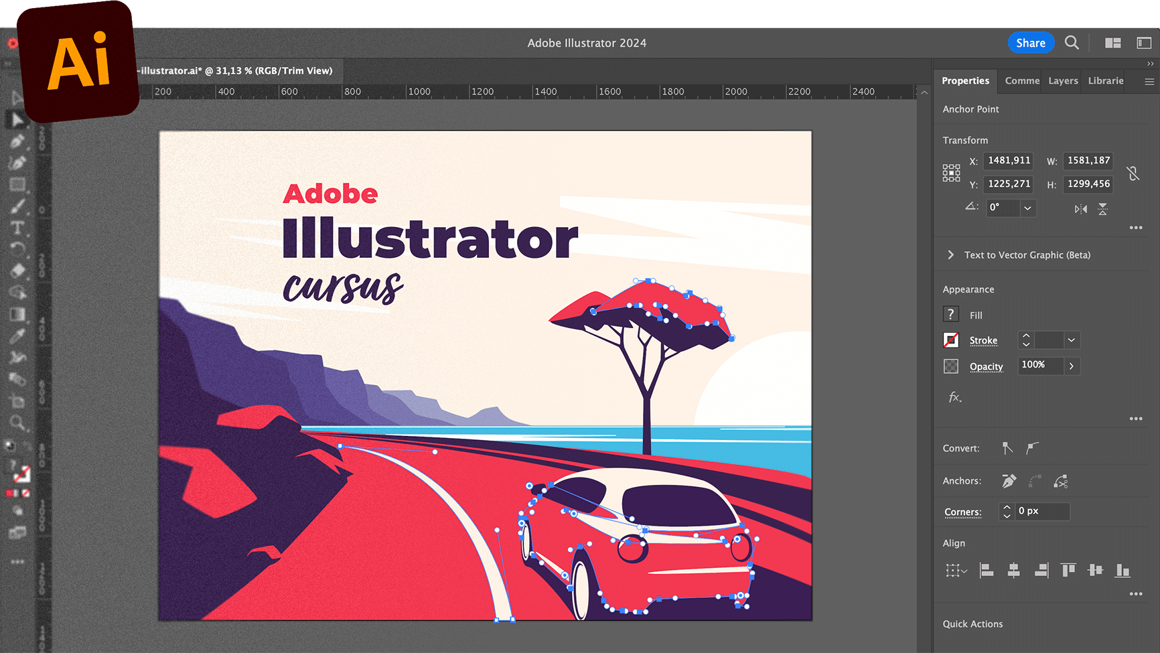Open the Comments panel tab
This screenshot has height=653, width=1160.
click(x=1021, y=80)
